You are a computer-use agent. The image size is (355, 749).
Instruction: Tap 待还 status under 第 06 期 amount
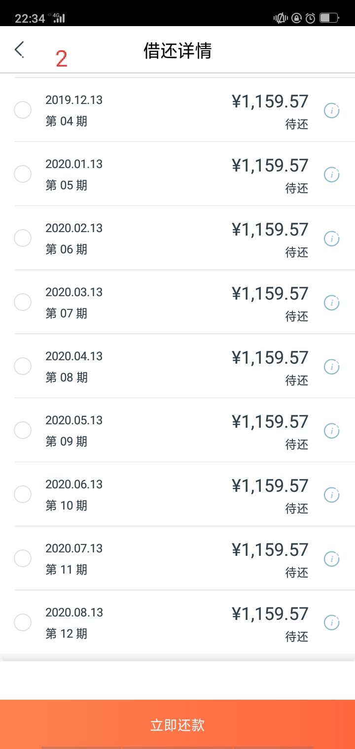(296, 252)
